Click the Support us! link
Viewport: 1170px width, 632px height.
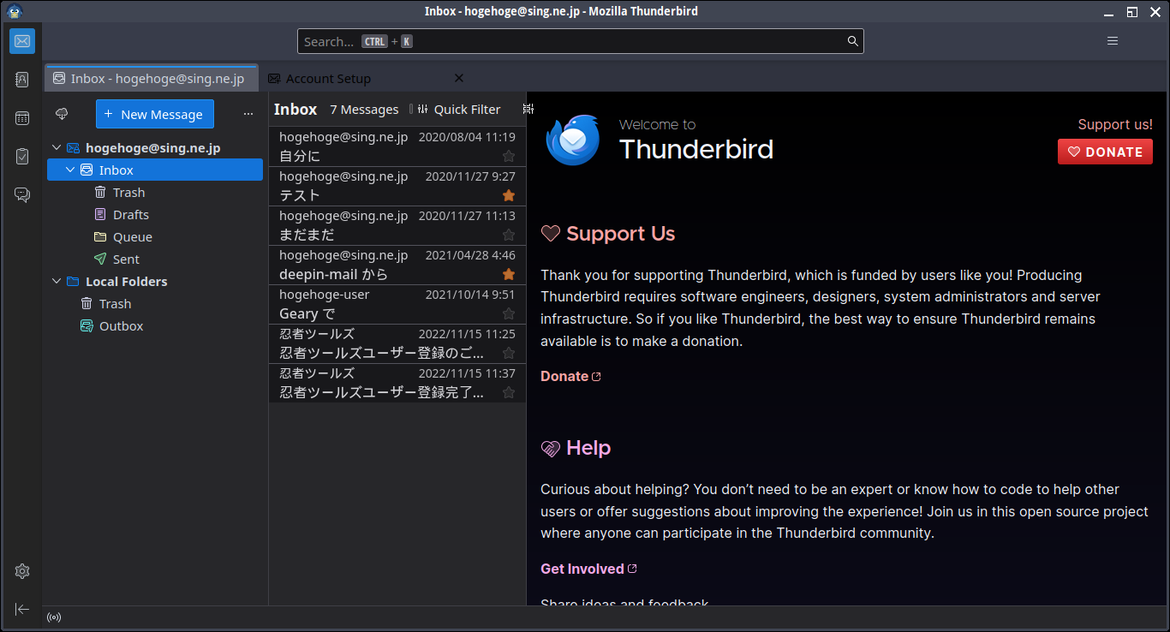click(x=1115, y=124)
